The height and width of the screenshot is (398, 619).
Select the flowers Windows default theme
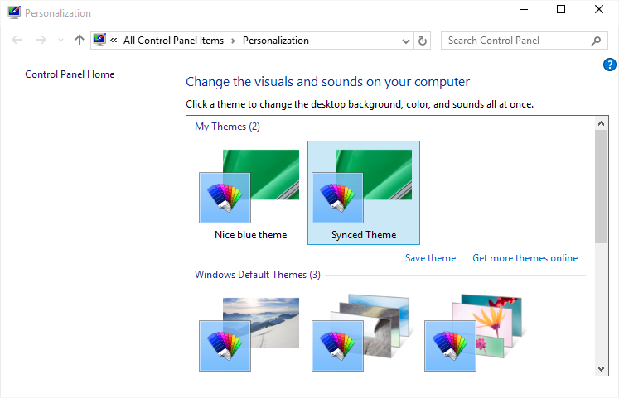pyautogui.click(x=475, y=333)
